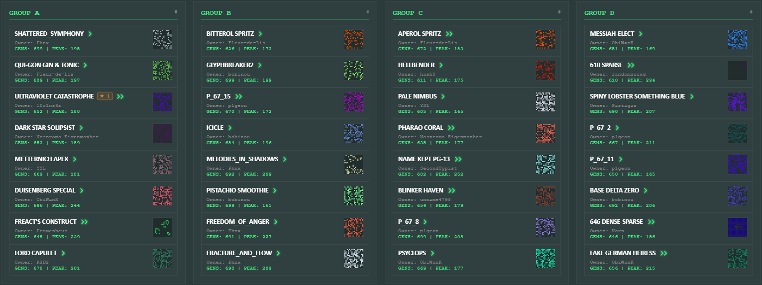This screenshot has height=285, width=762.
Task: Click the ICICLE blue pattern thumbnail
Action: pos(354,133)
